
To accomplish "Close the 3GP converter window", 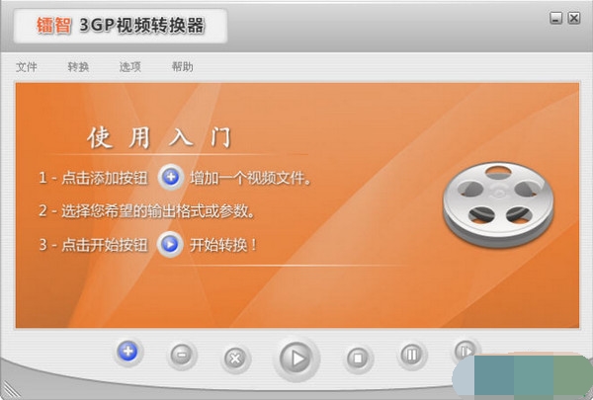I will (x=574, y=18).
